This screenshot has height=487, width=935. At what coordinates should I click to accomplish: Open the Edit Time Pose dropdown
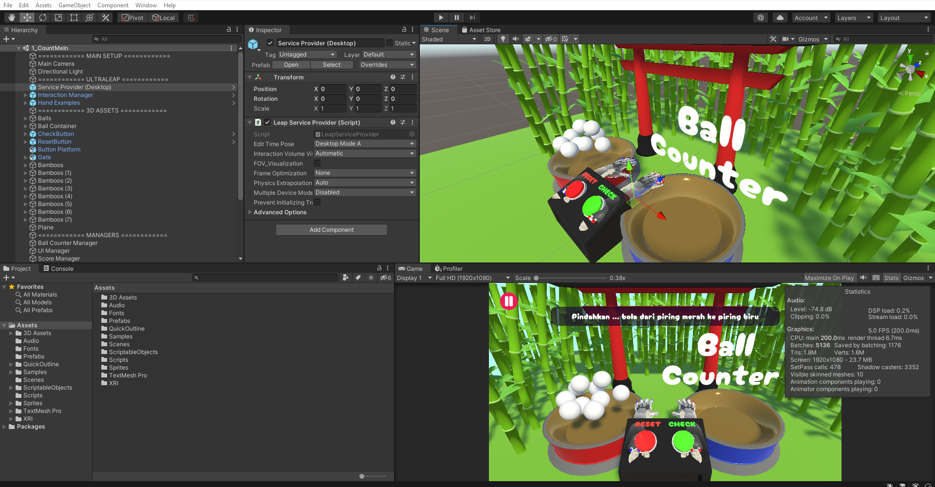point(364,144)
